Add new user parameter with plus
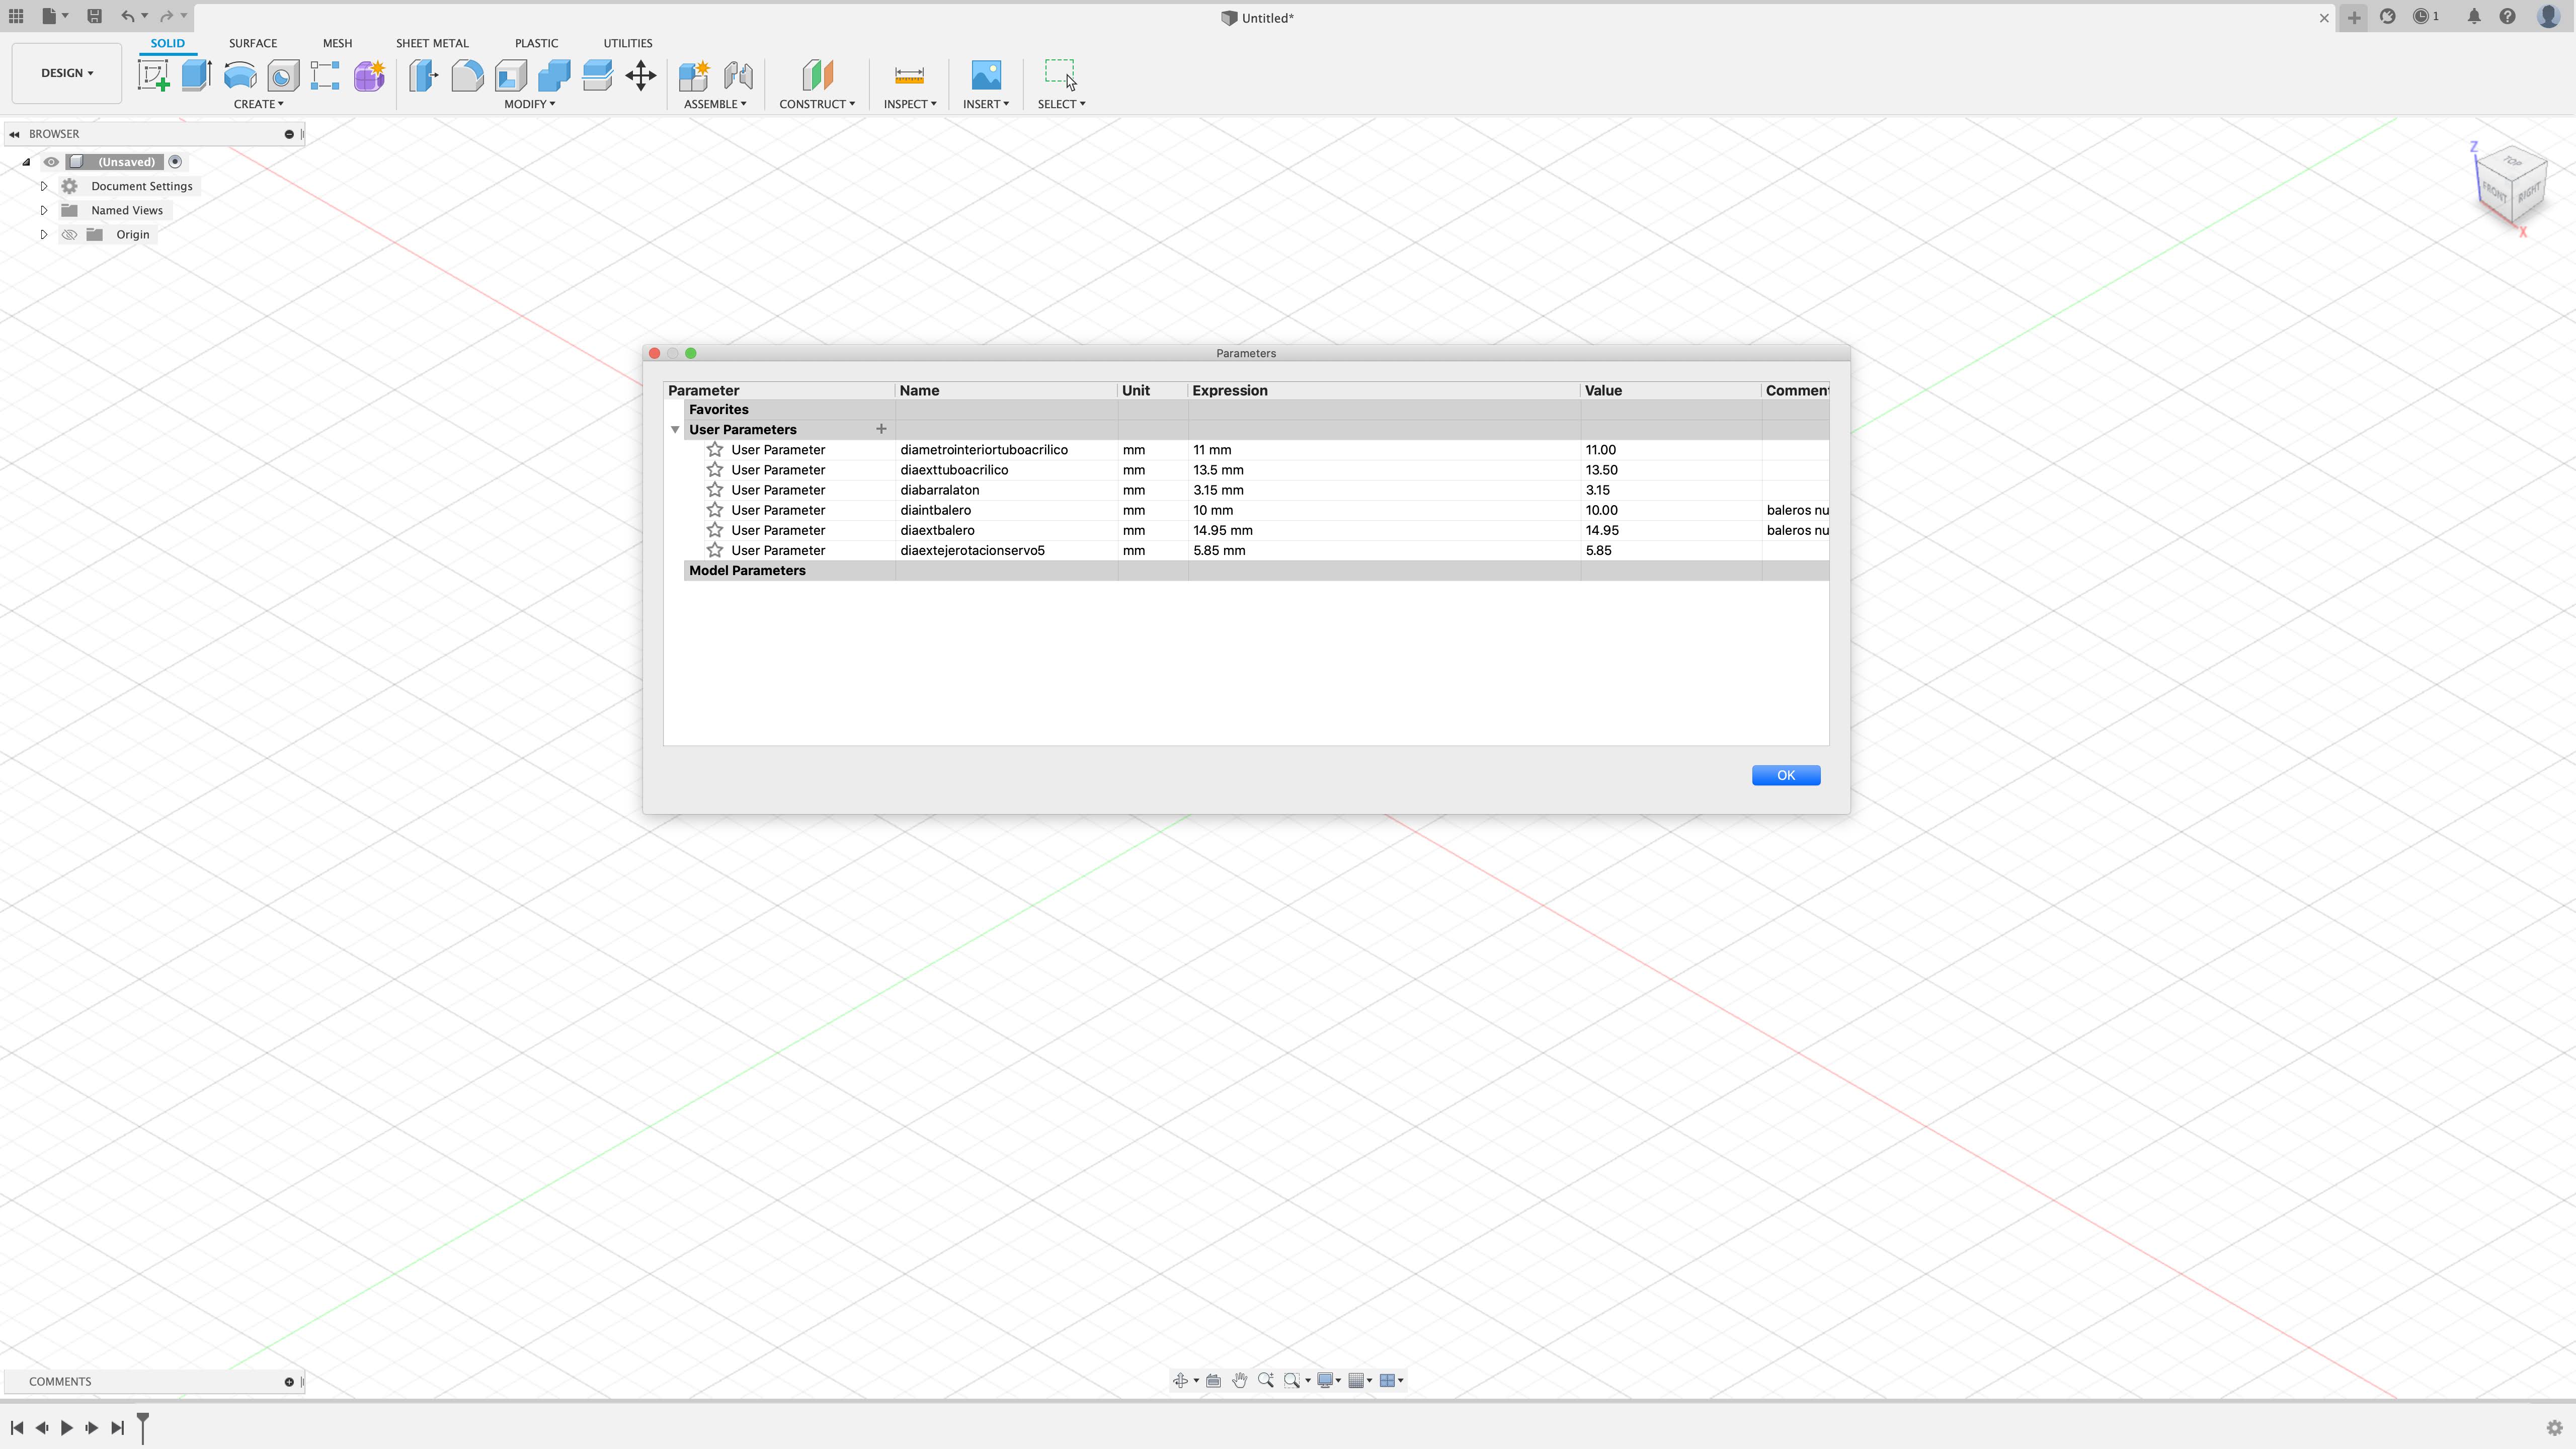2576x1449 pixels. point(881,429)
